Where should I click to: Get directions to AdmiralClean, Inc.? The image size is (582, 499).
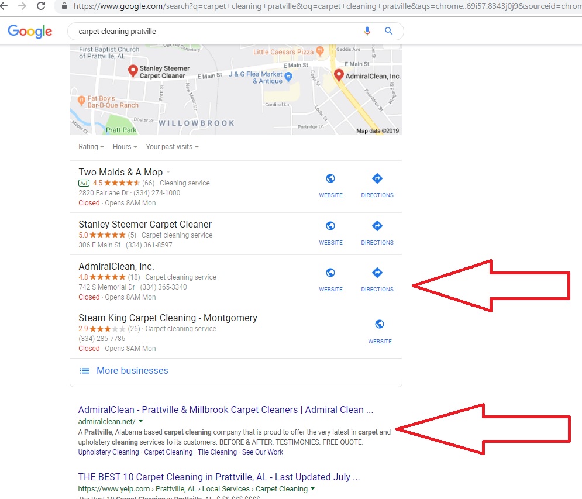coord(377,273)
